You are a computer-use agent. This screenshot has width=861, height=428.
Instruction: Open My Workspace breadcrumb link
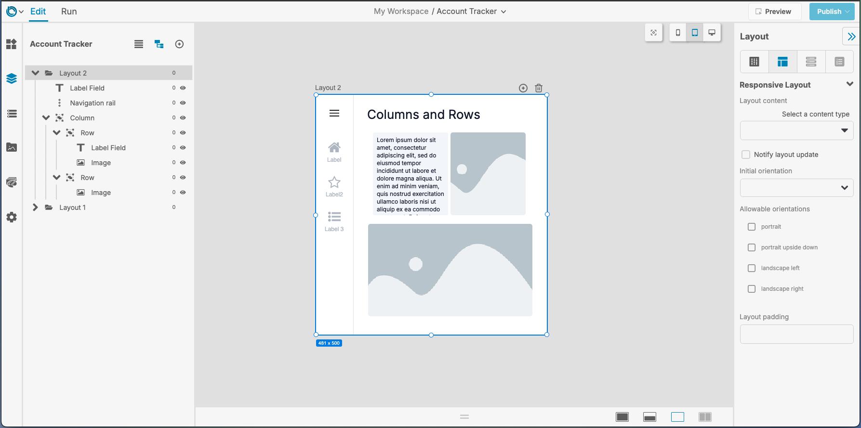[x=401, y=12]
